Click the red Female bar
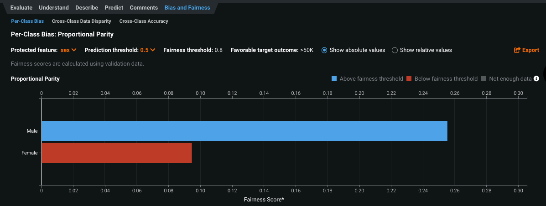Image resolution: width=546 pixels, height=206 pixels. [116, 153]
